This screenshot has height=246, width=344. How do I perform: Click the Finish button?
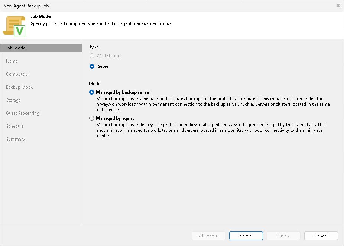pos(283,236)
